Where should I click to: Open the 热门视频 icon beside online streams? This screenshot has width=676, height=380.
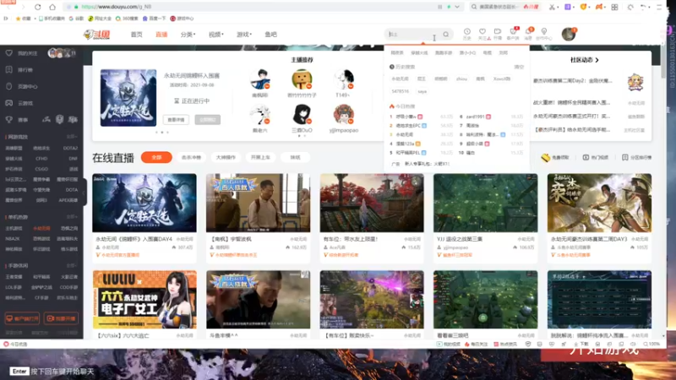[x=586, y=158]
